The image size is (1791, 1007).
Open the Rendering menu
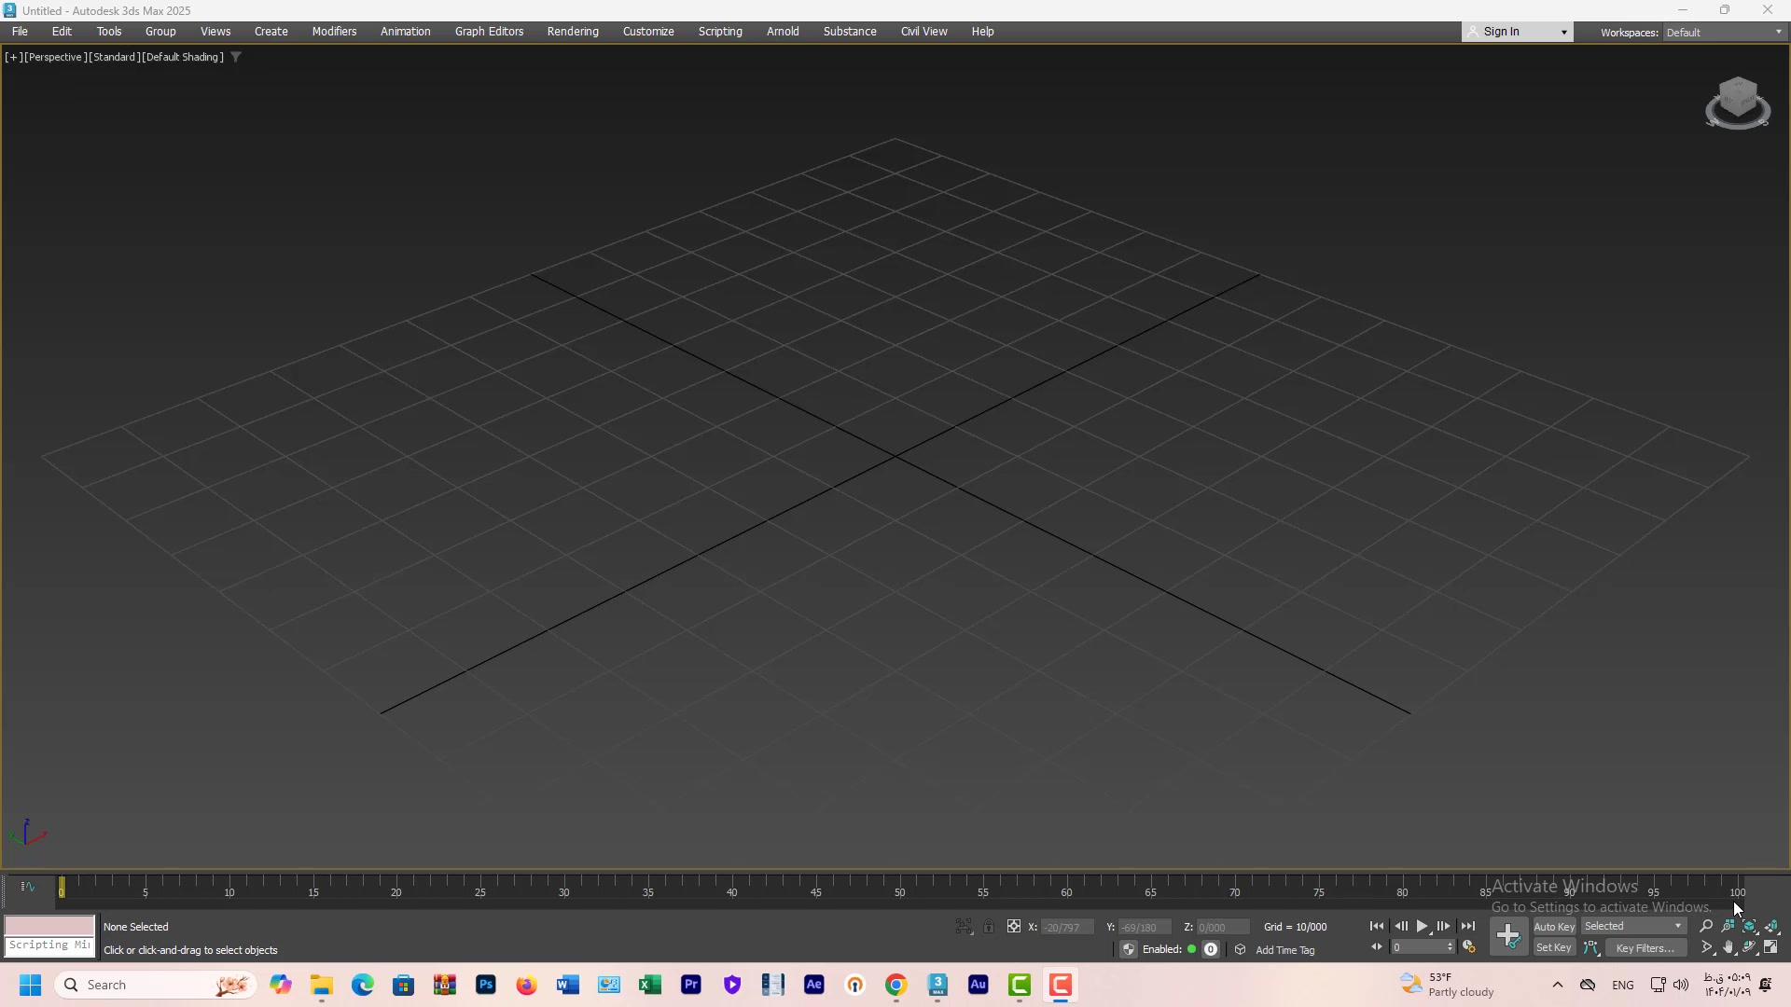click(x=573, y=32)
